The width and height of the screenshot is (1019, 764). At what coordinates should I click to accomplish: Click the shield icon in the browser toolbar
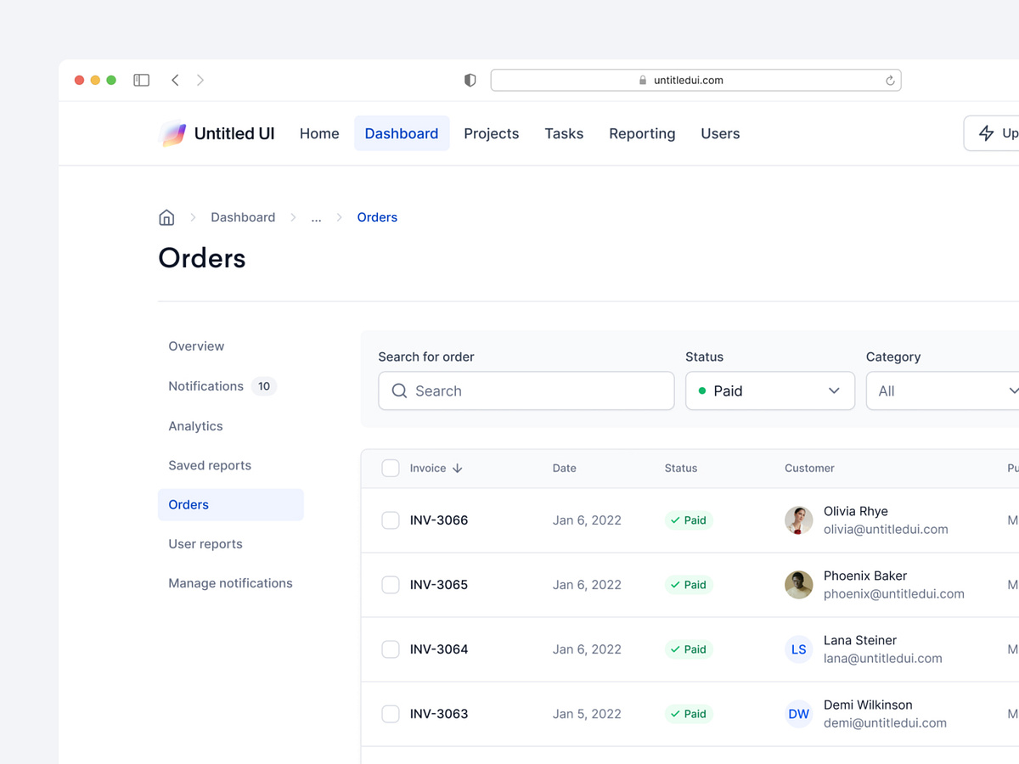click(470, 80)
